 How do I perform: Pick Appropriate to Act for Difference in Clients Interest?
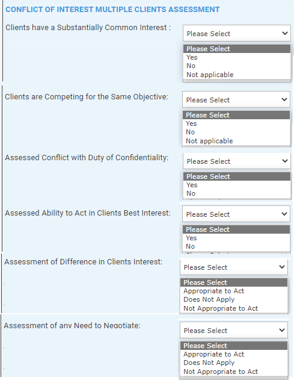point(234,291)
